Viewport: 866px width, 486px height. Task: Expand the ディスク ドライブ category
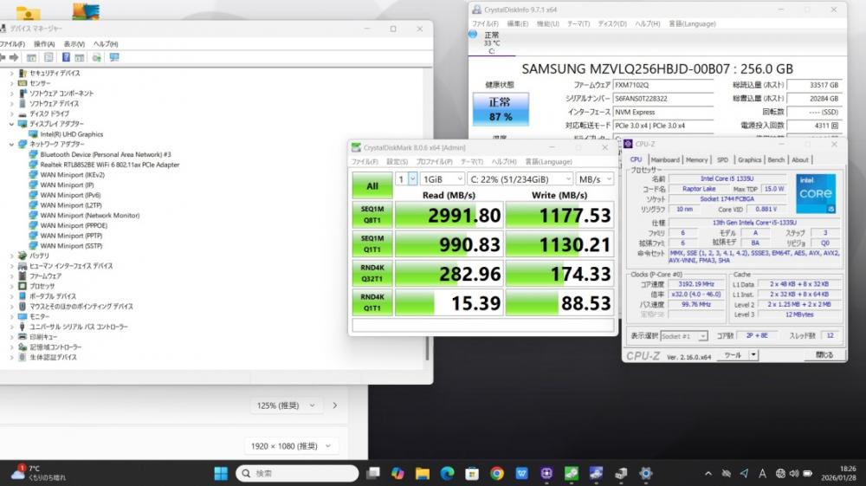point(11,113)
